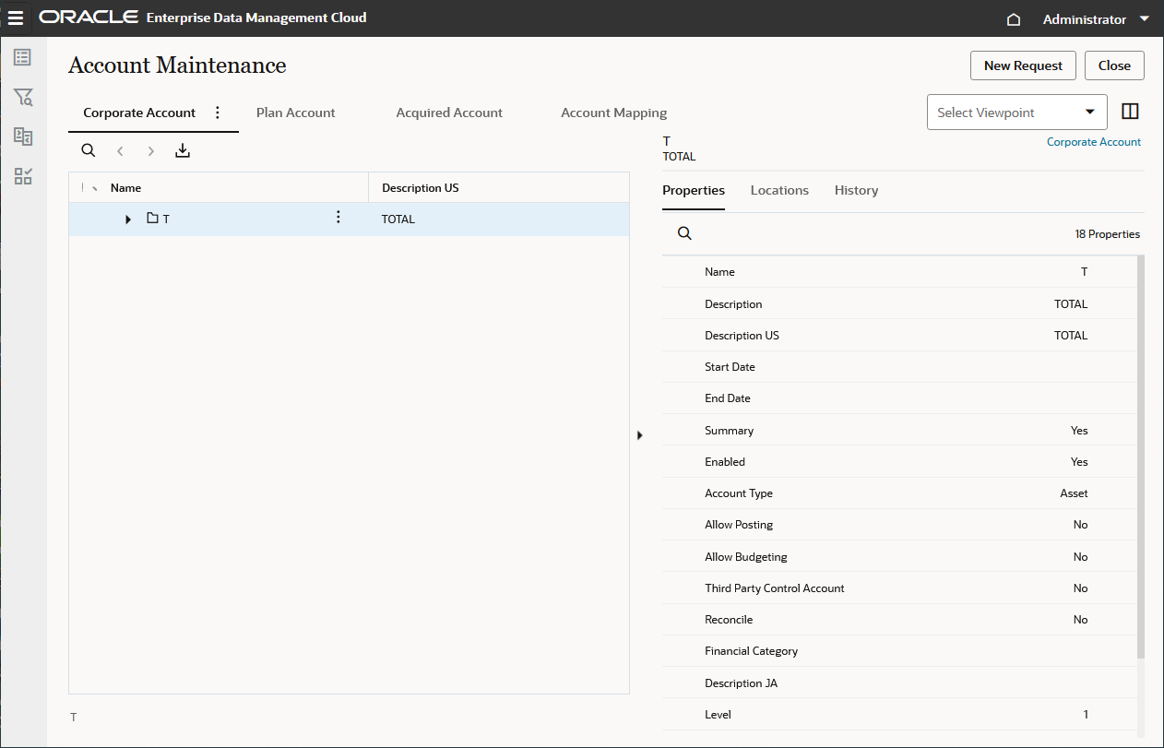This screenshot has width=1164, height=748.
Task: Click the search icon above the tree
Action: point(89,150)
